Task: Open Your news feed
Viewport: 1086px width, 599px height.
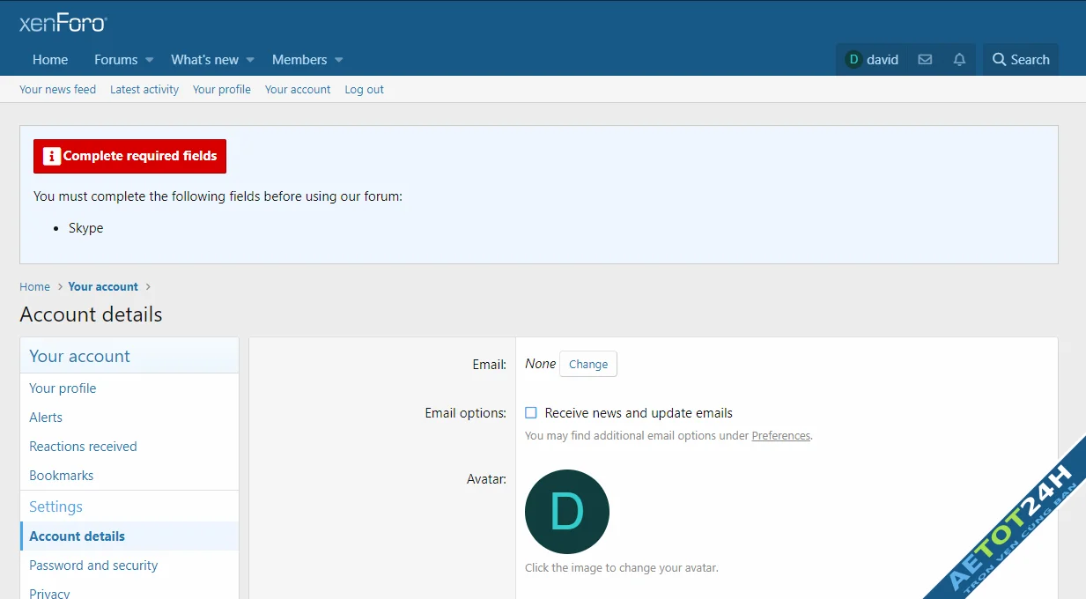Action: click(57, 89)
